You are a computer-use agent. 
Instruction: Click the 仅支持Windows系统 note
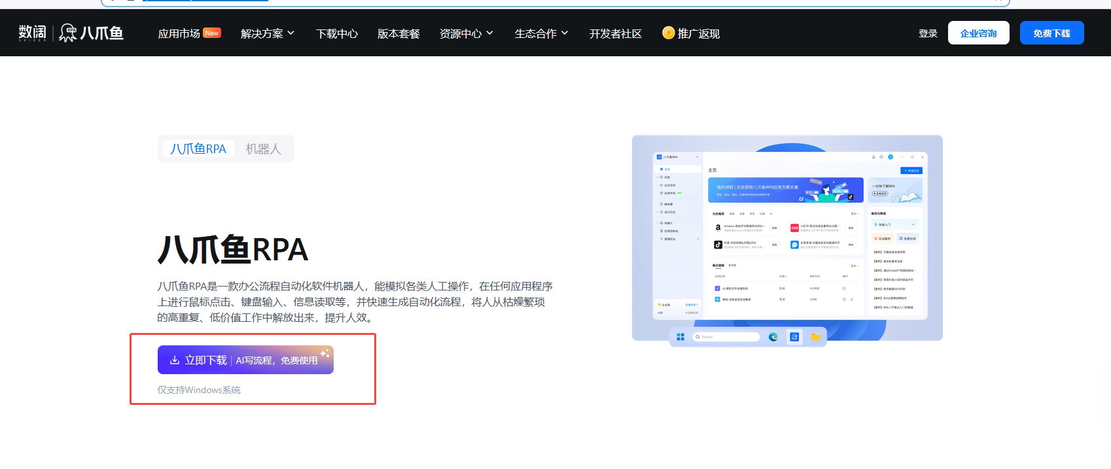tap(199, 390)
